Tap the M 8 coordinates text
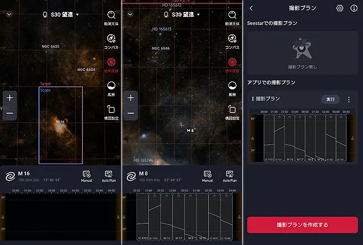This screenshot has height=245, width=363. click(160, 180)
